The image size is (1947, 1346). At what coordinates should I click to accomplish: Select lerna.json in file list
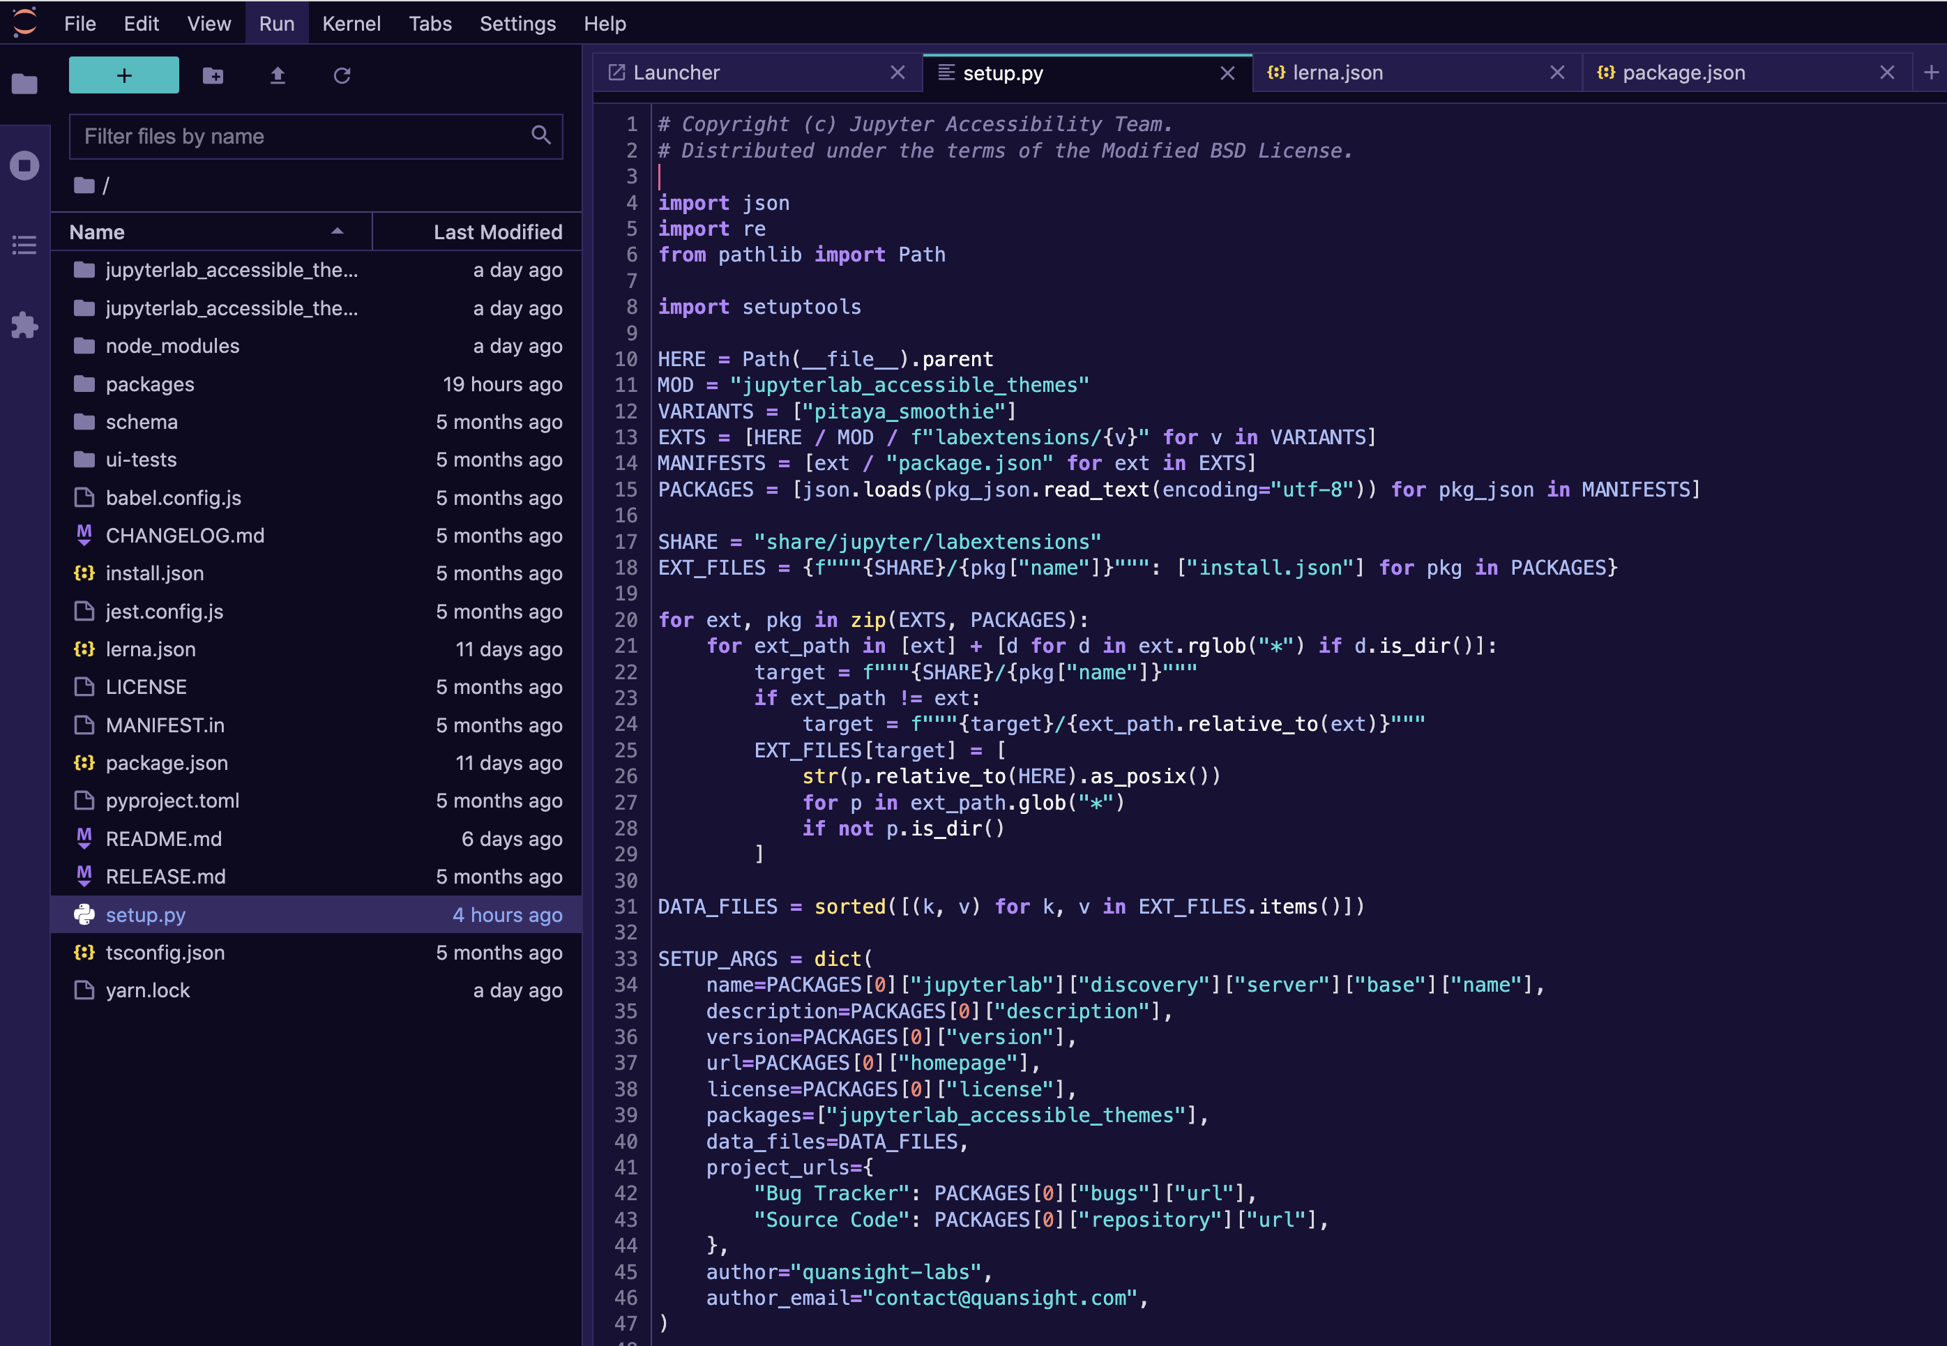317,649
